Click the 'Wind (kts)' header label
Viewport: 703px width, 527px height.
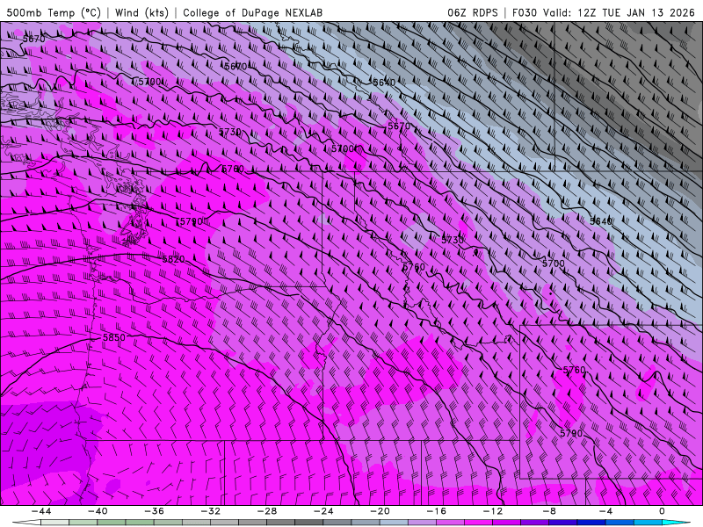pyautogui.click(x=141, y=12)
